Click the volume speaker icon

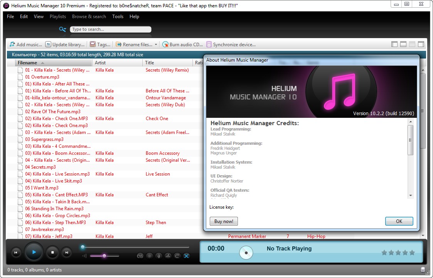pos(84,256)
